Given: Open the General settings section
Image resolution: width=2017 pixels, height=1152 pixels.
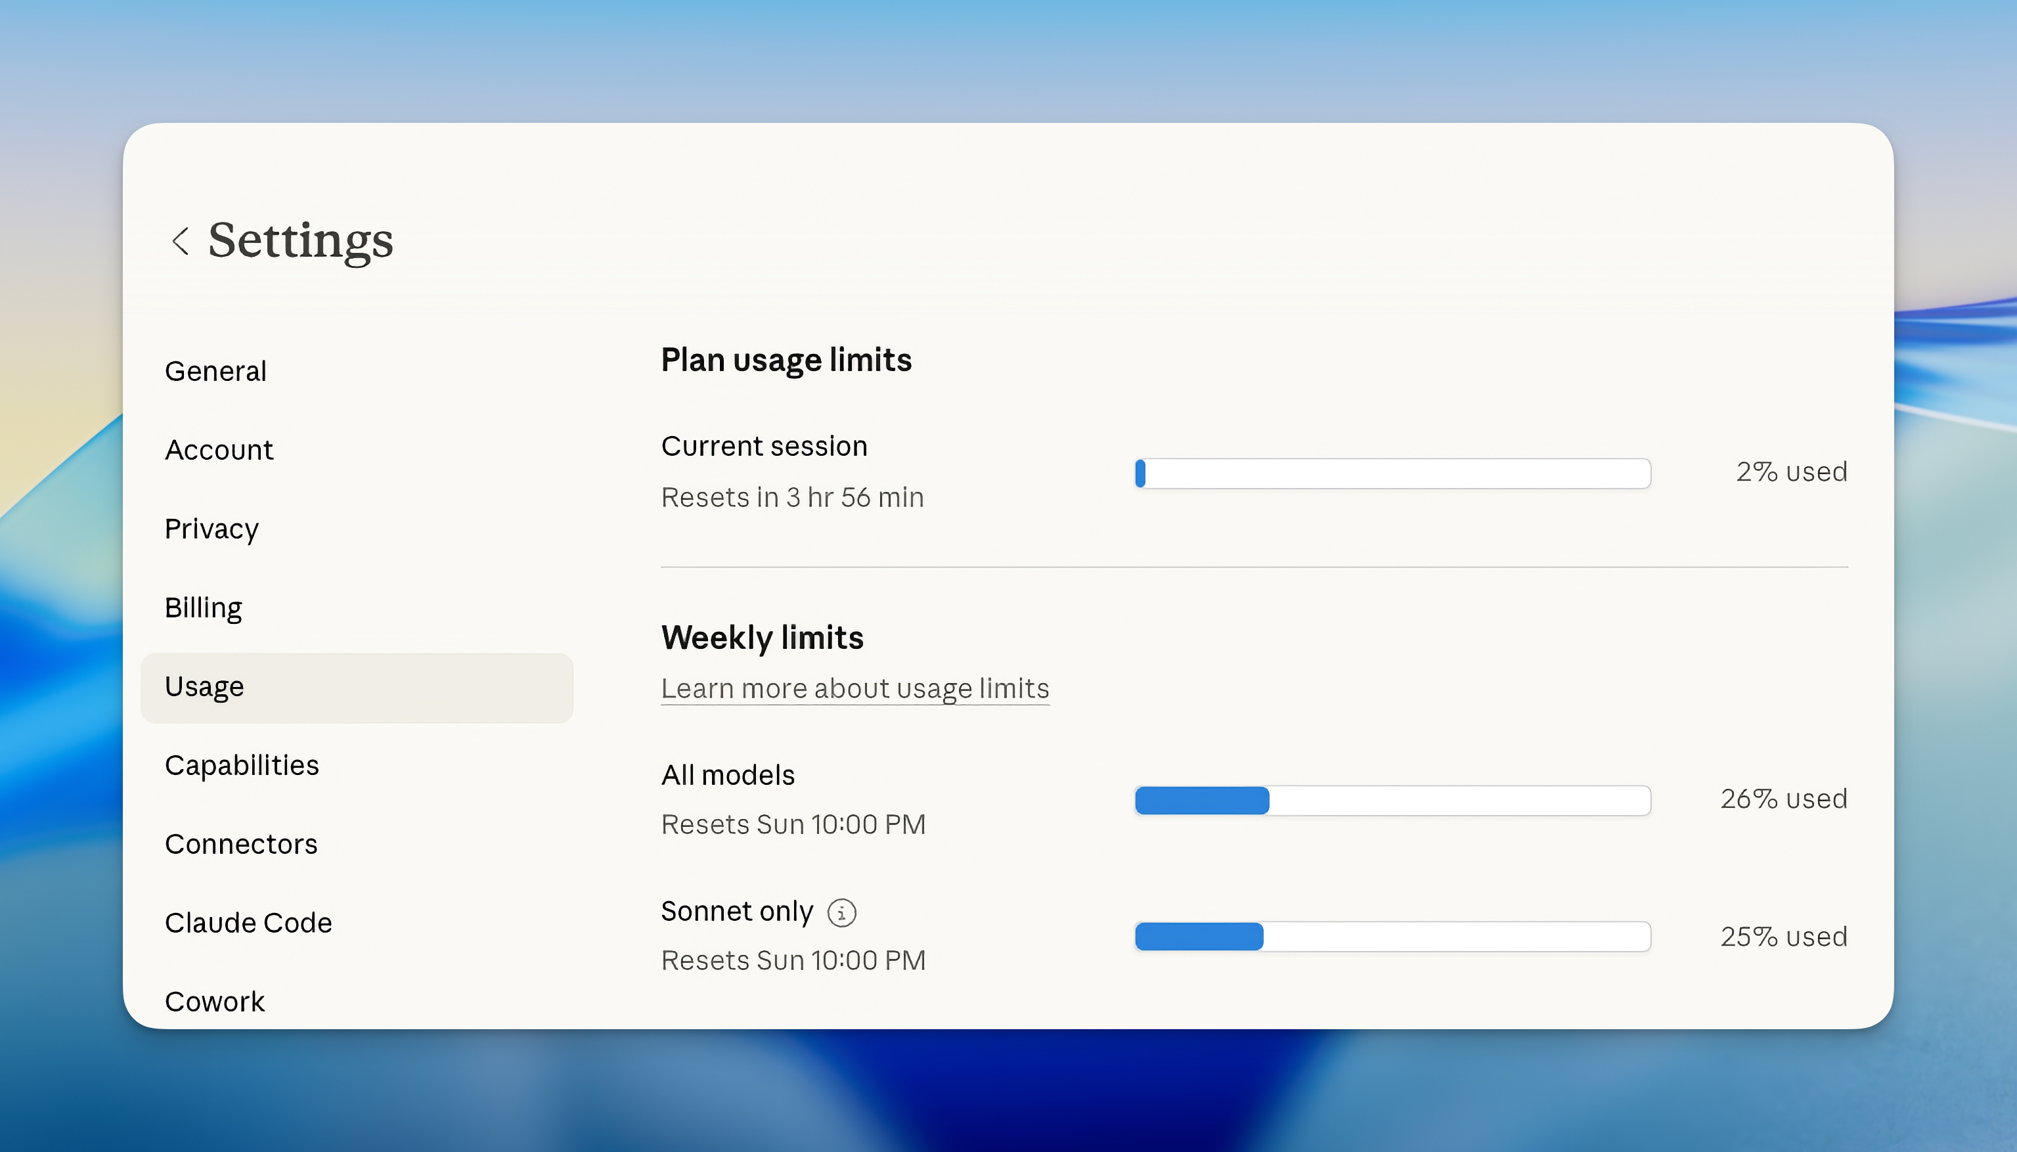Looking at the screenshot, I should point(357,371).
